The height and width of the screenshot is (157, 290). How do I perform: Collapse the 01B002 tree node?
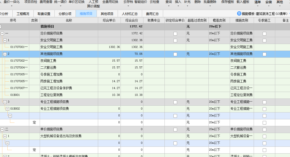tap(7, 109)
